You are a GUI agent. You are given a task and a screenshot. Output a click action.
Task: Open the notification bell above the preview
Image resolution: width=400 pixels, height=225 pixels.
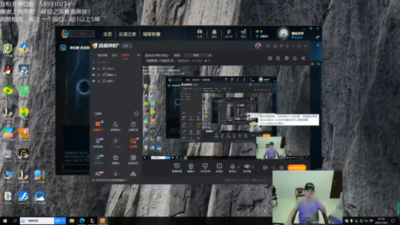294,58
